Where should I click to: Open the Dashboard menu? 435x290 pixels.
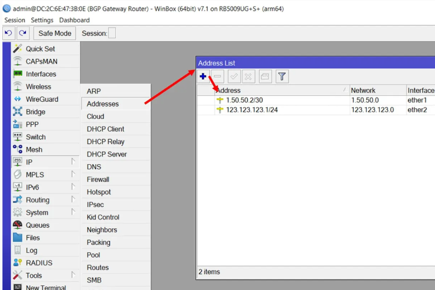pyautogui.click(x=74, y=20)
